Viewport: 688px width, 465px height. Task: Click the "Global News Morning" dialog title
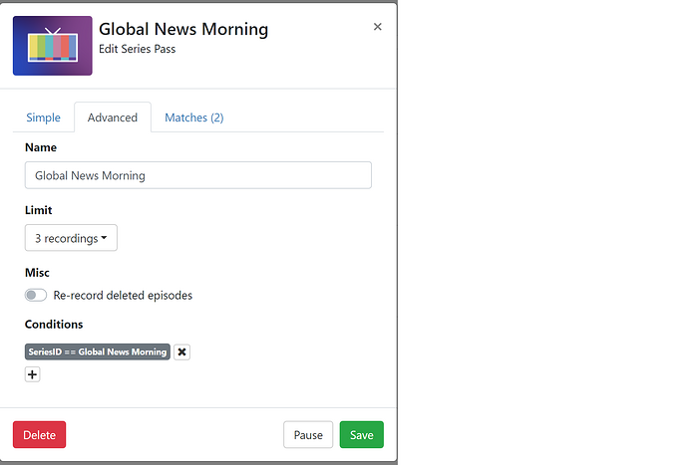coord(183,29)
